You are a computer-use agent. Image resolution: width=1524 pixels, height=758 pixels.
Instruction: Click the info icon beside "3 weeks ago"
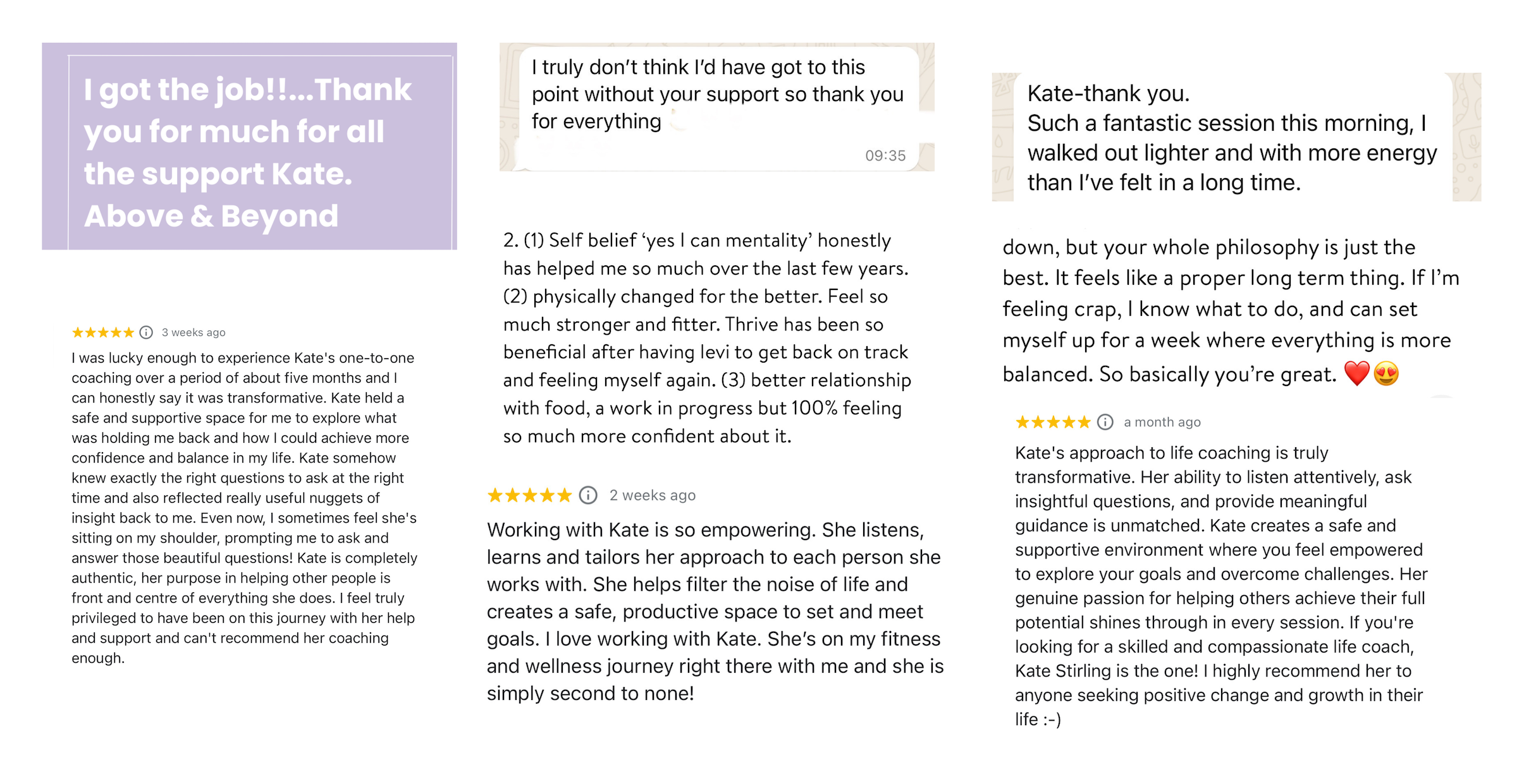click(x=146, y=332)
